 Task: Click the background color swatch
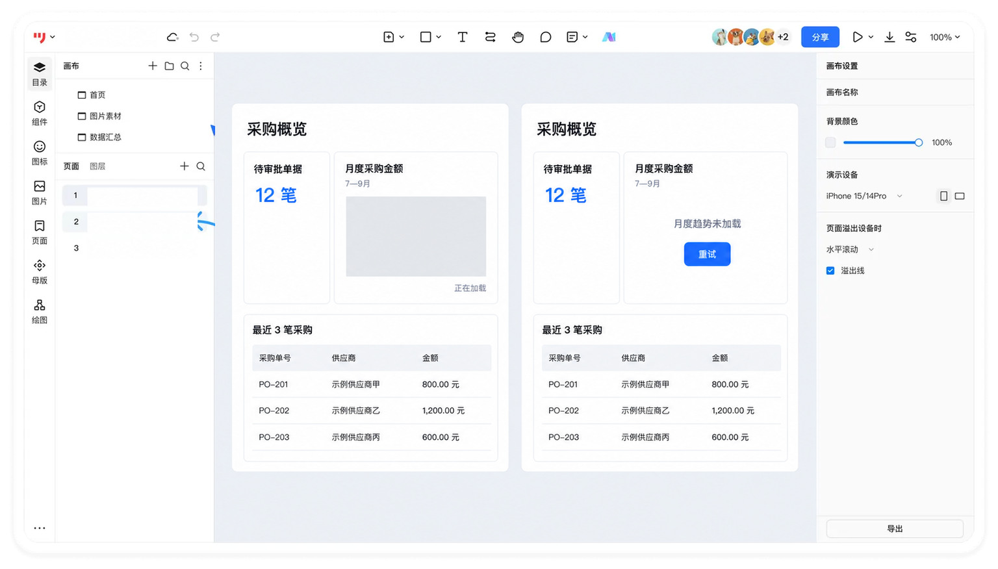830,142
